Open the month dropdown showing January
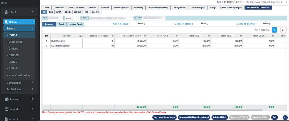Image resolution: width=289 pixels, height=121 pixels. (72, 18)
